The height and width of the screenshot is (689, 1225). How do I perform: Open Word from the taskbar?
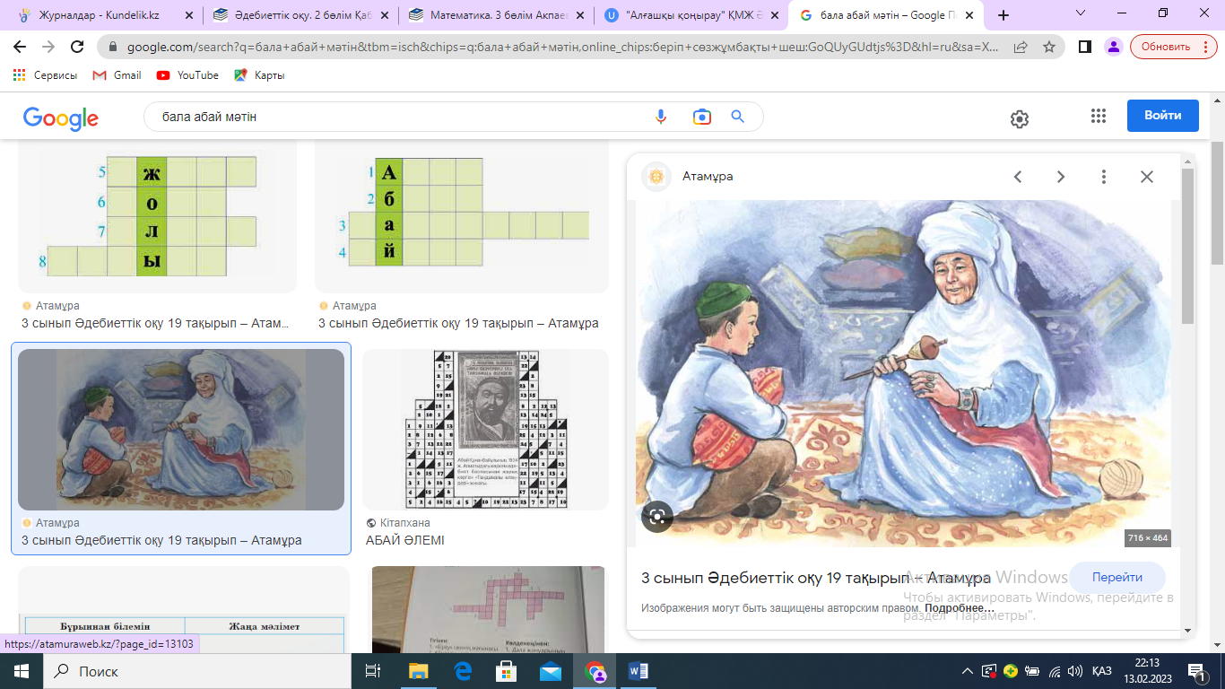pyautogui.click(x=639, y=671)
